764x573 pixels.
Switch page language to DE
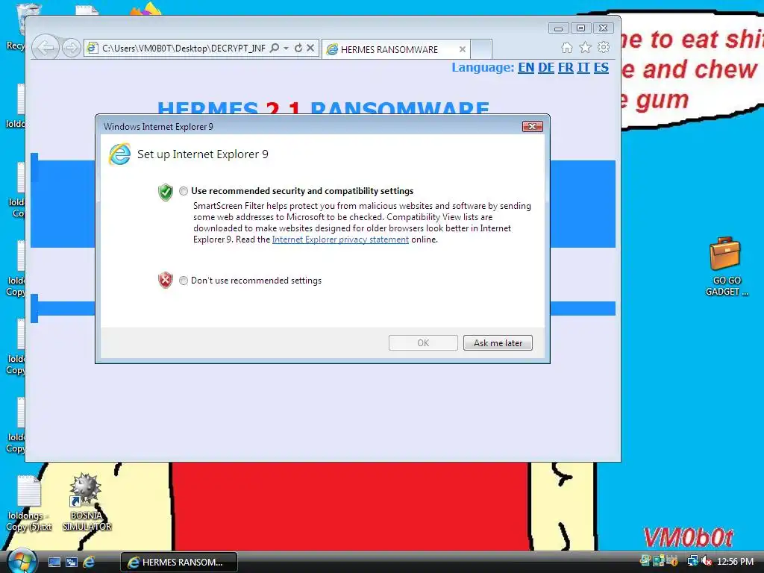pos(545,67)
